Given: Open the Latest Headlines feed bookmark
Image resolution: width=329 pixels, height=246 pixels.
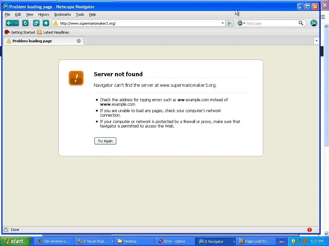Looking at the screenshot, I should tap(53, 32).
